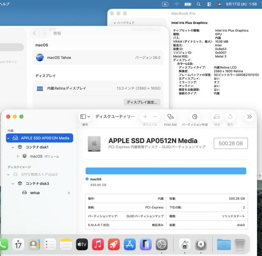Run First Aid on selected disk
Screen dimensions: 262x256
170,117
